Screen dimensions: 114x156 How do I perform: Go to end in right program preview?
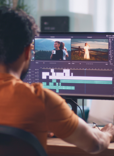pos(92,64)
